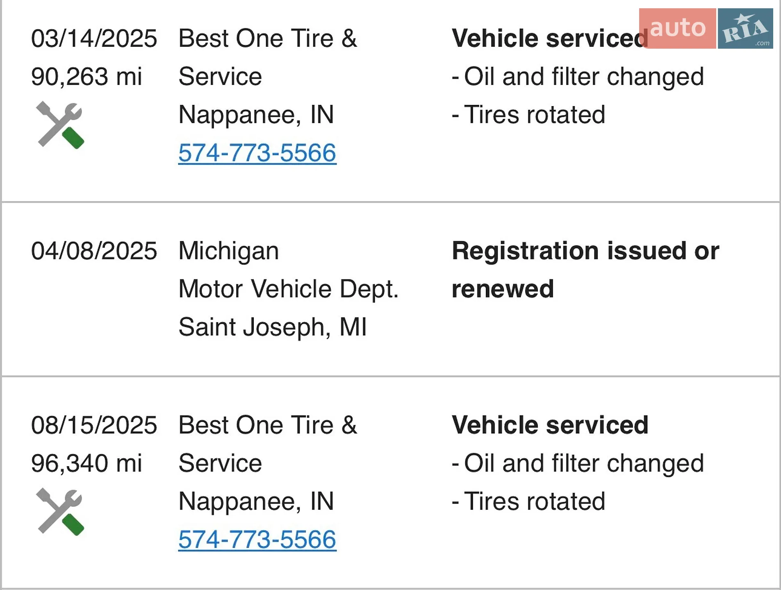Viewport: 781px width, 590px height.
Task: Click the blue RIA.com logo badge
Action: tap(745, 28)
